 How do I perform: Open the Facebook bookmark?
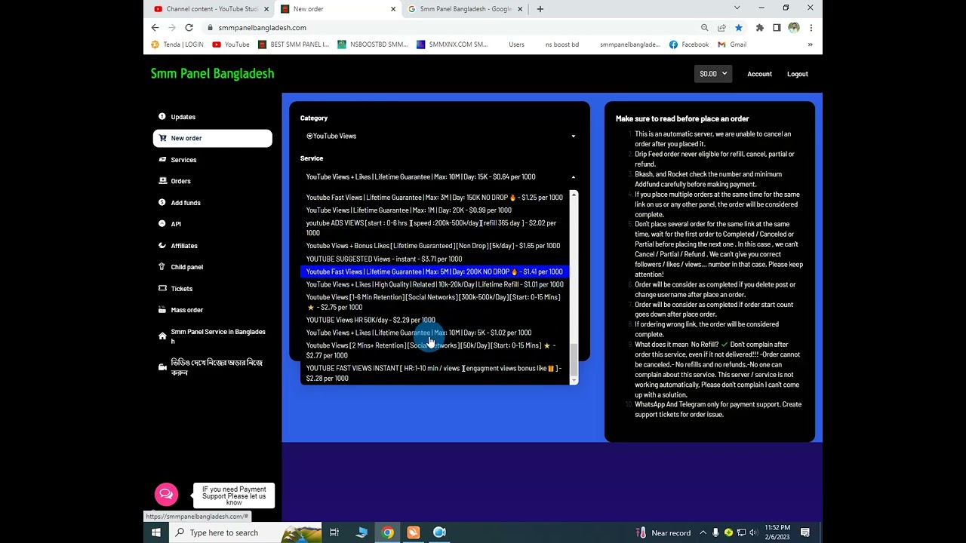pos(689,44)
